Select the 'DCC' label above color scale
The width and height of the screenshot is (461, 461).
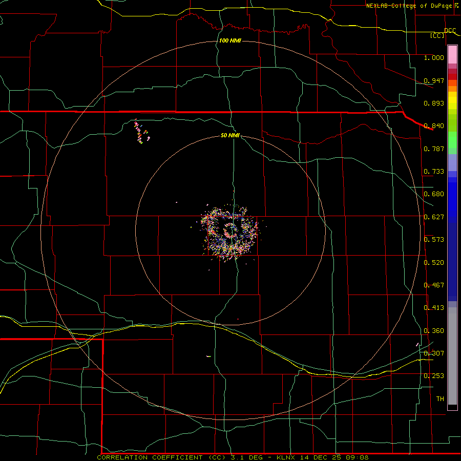[x=450, y=31]
